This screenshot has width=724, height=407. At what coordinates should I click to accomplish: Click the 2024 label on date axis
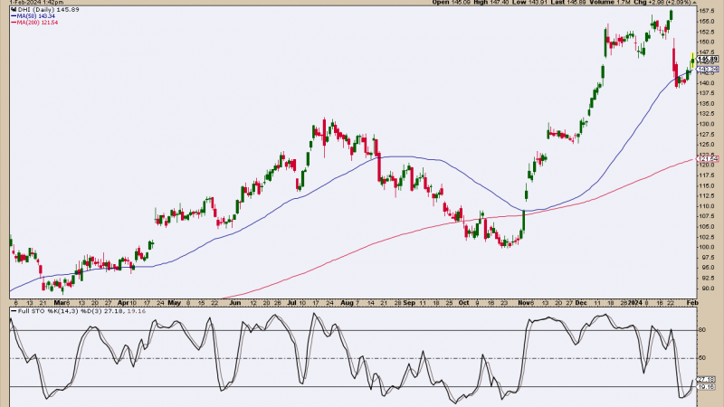635,303
